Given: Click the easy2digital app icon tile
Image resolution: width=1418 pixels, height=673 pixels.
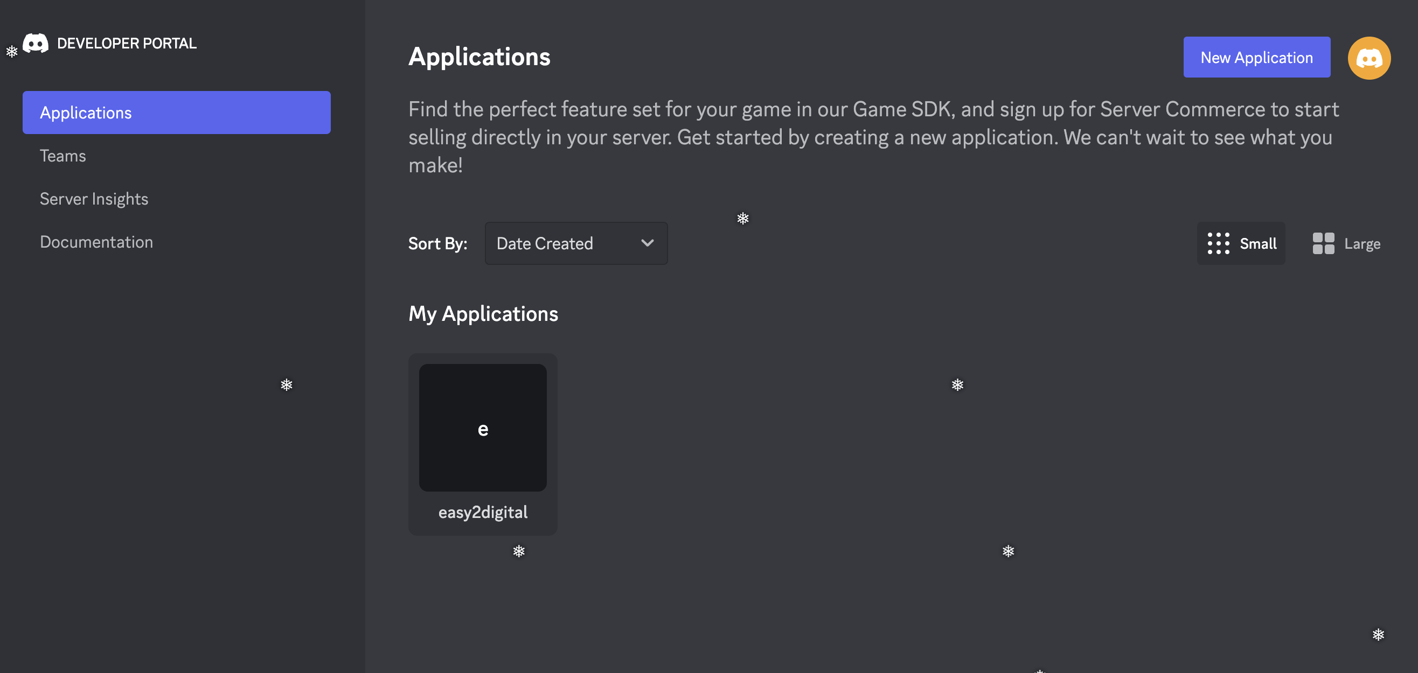Looking at the screenshot, I should coord(482,427).
